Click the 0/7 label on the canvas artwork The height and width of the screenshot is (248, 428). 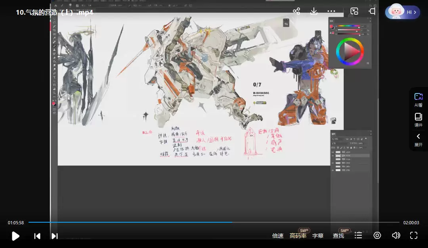(257, 84)
